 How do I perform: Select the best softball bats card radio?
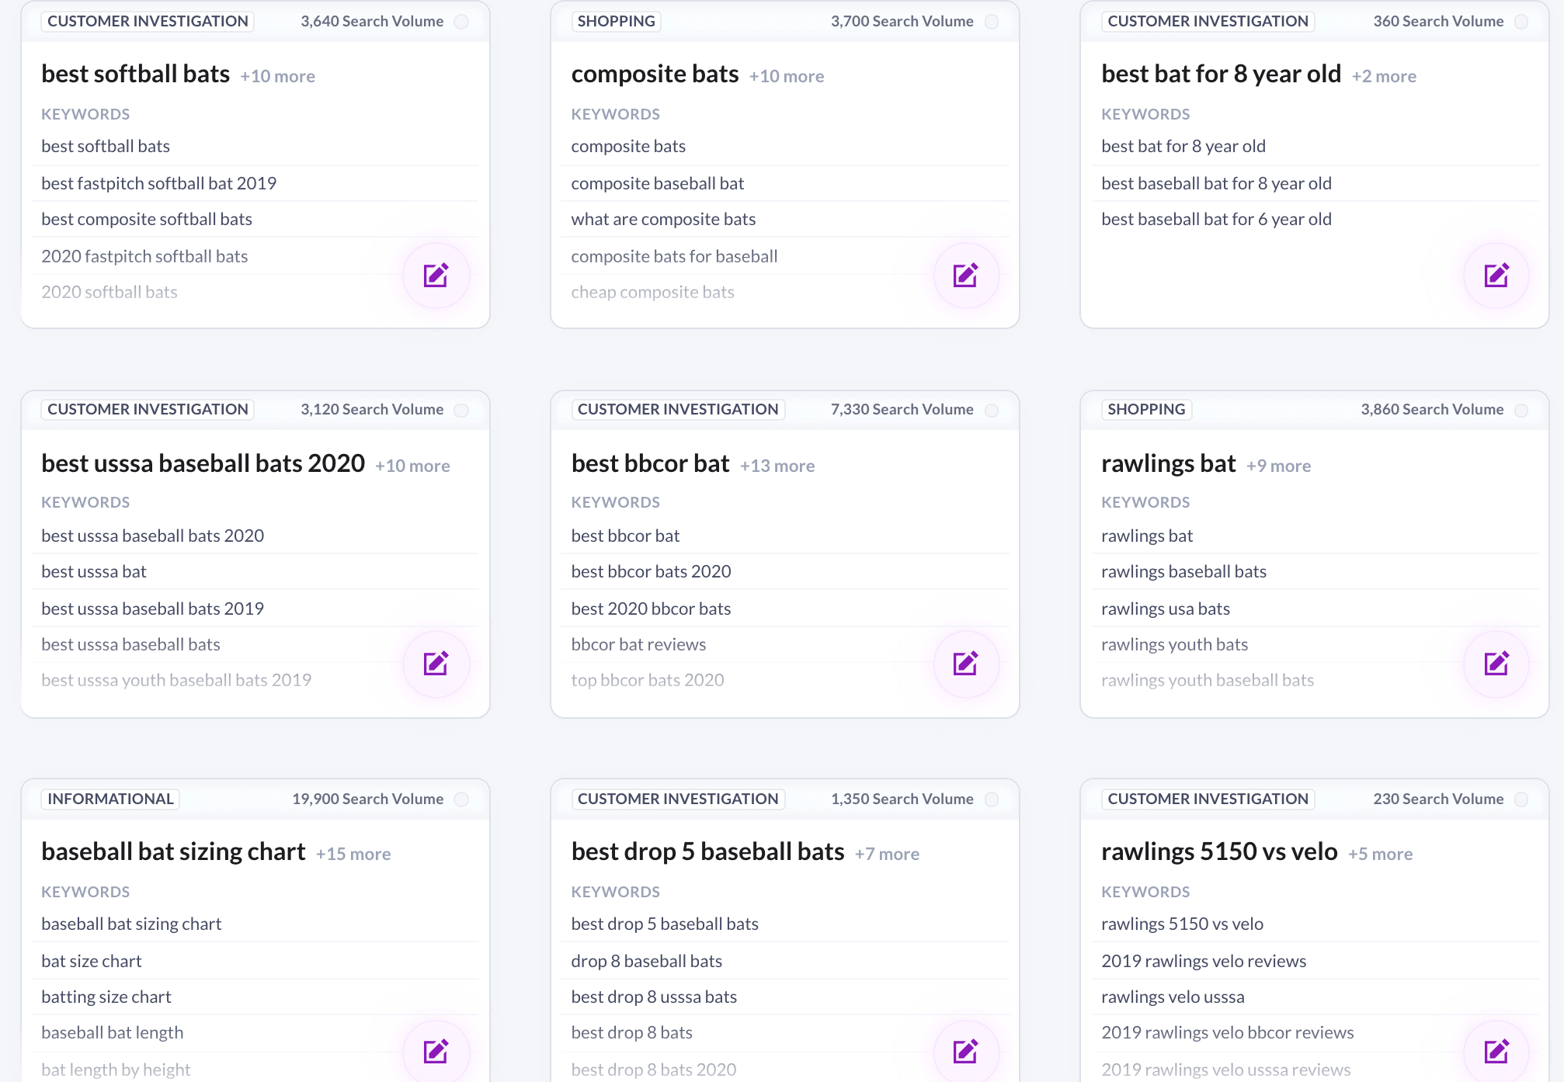461,22
